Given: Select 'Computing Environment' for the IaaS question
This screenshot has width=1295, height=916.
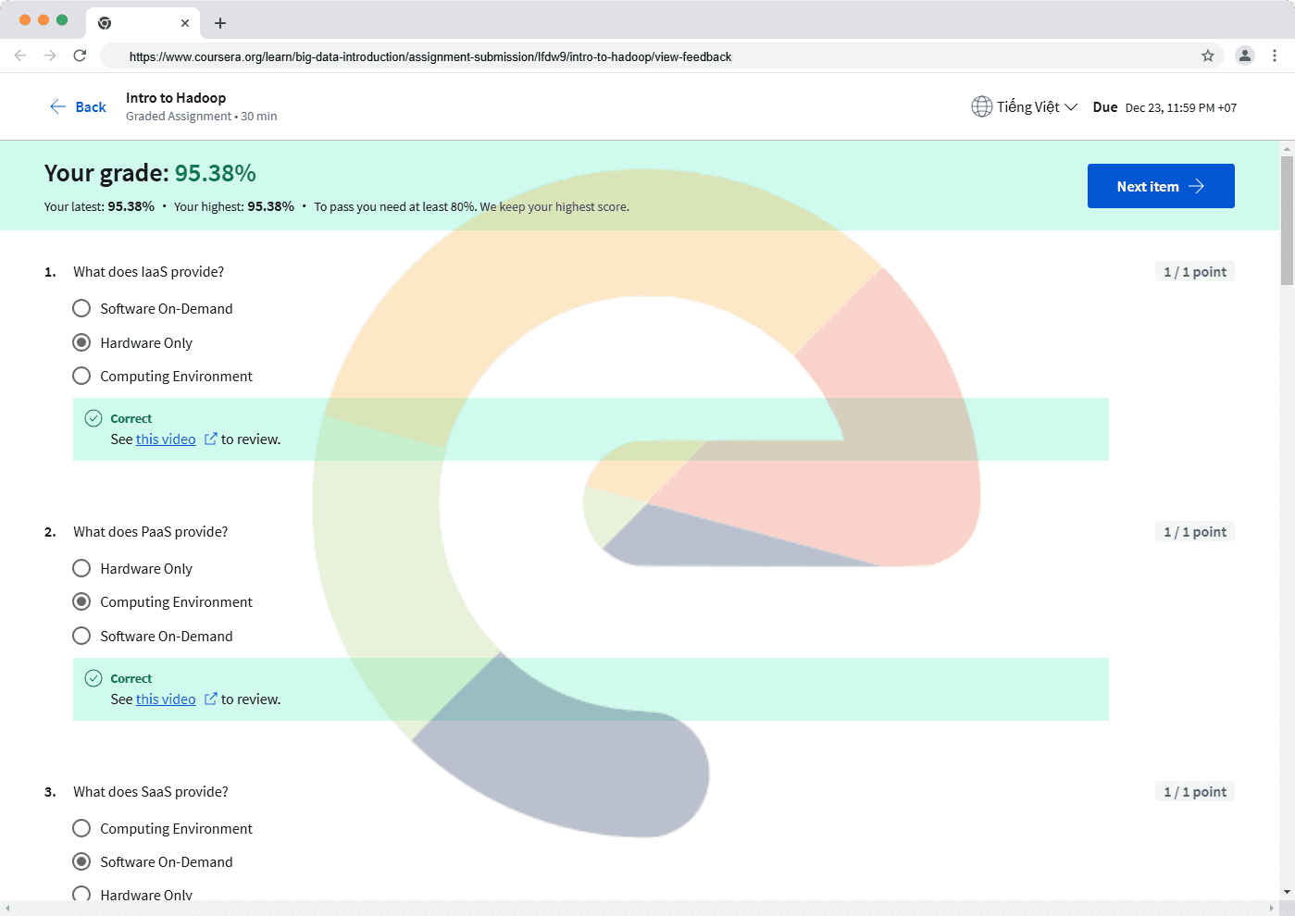Looking at the screenshot, I should (81, 376).
